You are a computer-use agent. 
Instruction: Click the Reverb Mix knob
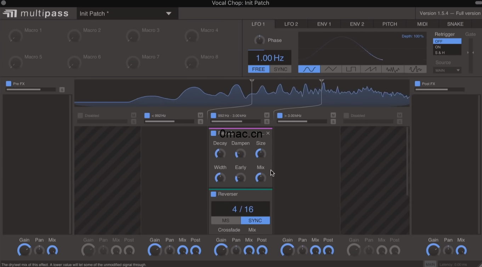tap(261, 178)
